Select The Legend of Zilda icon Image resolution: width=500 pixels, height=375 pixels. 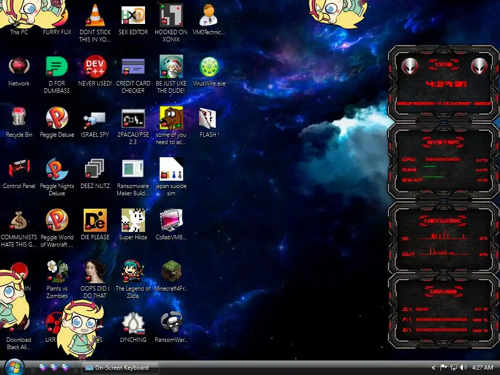133,271
